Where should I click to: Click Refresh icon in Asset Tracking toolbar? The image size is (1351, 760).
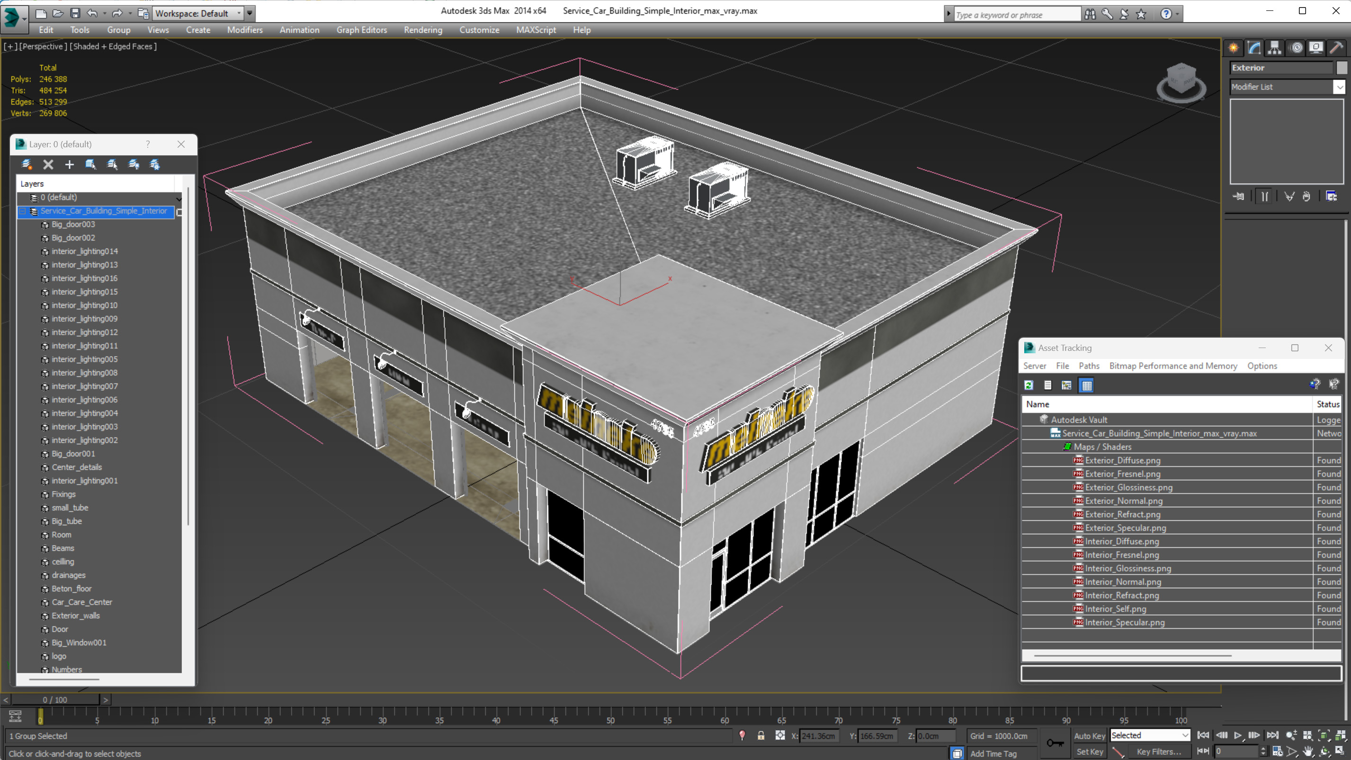point(1029,385)
